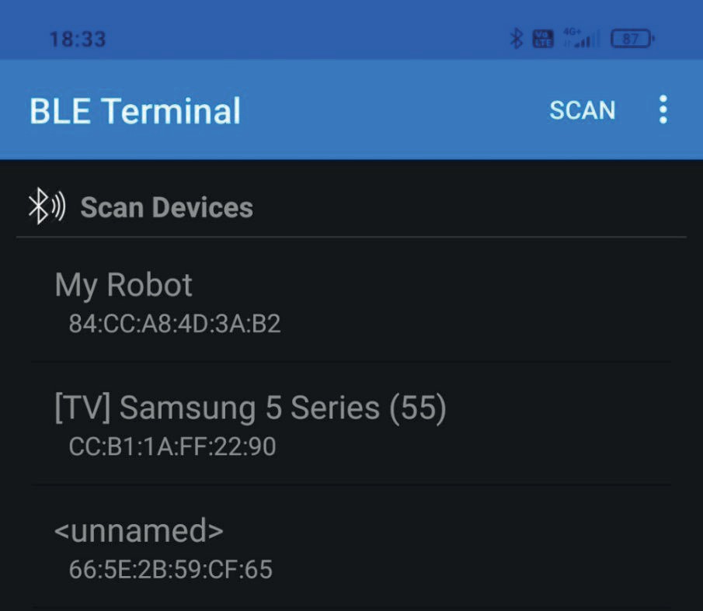Tap the battery level indicator showing 87

tap(632, 38)
